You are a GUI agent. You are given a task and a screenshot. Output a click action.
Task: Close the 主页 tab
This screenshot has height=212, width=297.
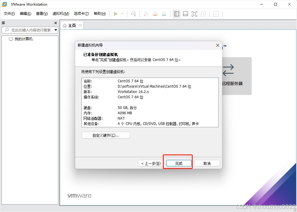coord(80,25)
